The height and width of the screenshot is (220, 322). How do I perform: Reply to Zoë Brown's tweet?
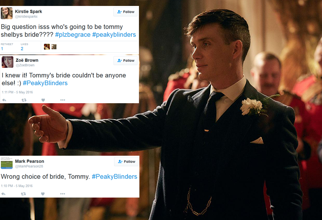4,100
